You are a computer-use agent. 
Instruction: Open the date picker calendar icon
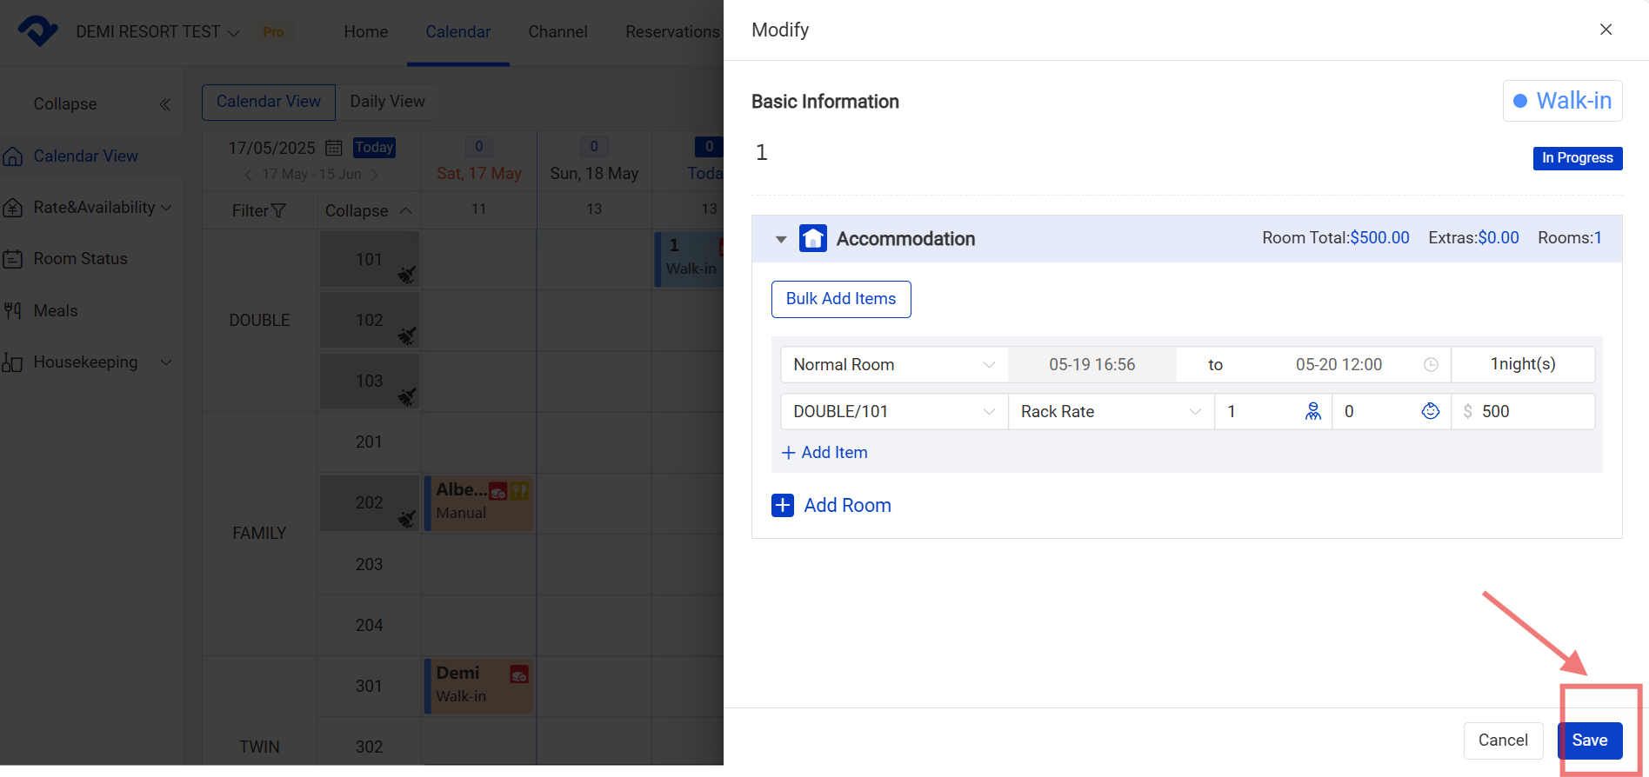pos(334,148)
